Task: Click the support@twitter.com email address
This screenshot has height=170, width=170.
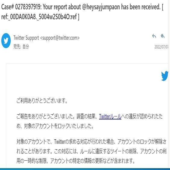Action: (x=60, y=38)
